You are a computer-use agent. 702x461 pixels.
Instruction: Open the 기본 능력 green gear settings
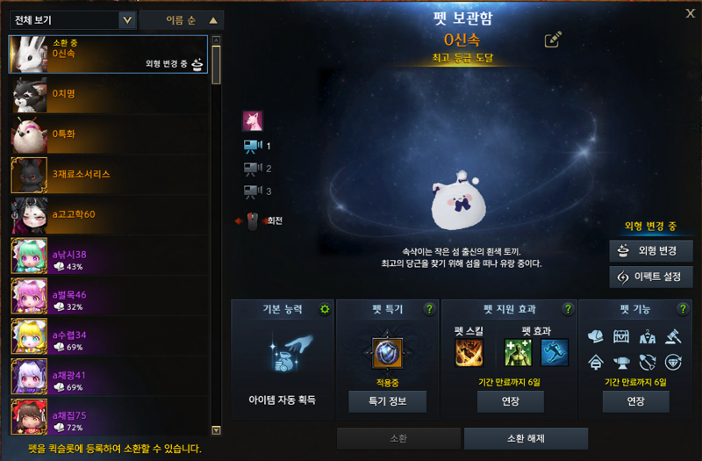point(325,309)
